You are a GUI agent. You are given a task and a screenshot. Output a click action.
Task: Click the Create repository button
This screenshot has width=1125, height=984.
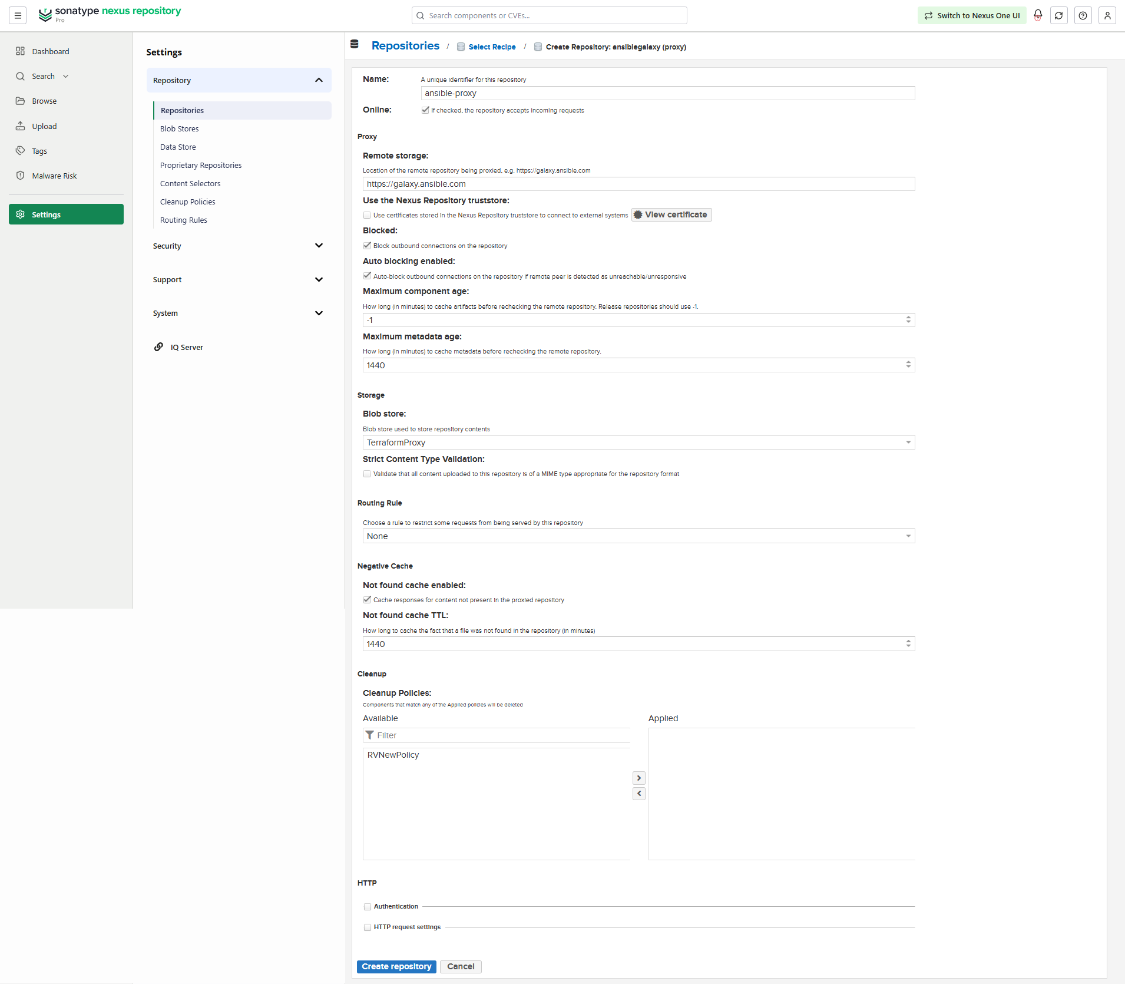coord(396,966)
